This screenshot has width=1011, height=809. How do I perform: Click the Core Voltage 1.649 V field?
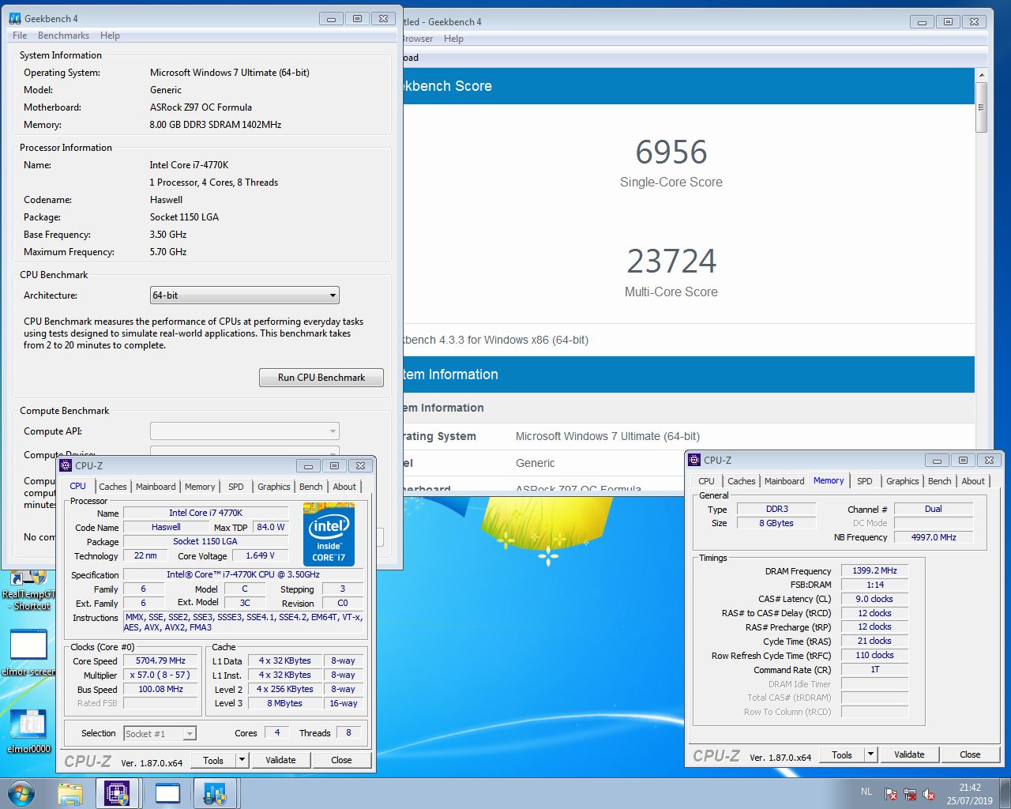(261, 555)
